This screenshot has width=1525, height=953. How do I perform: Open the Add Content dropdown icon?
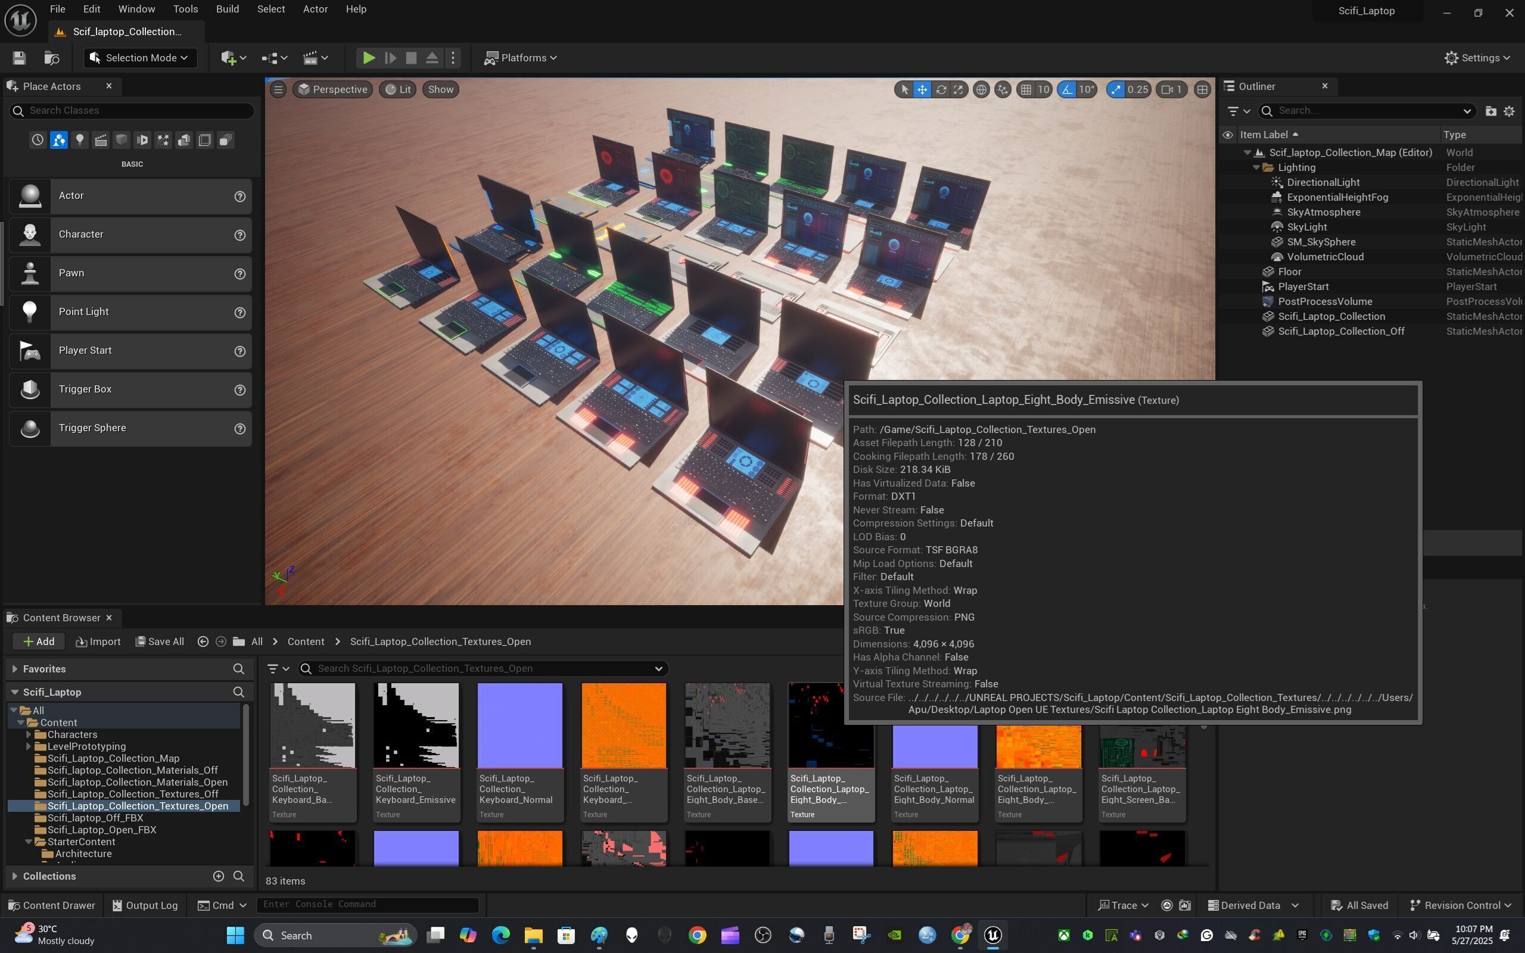233,58
